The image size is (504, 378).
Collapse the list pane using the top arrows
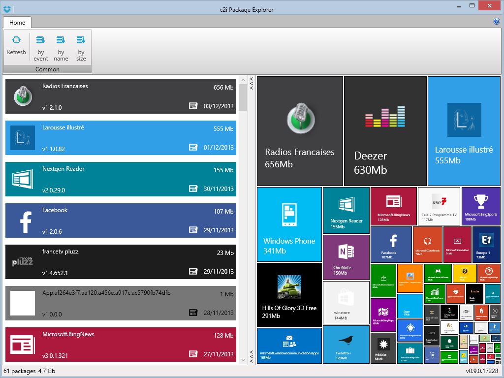click(x=252, y=83)
